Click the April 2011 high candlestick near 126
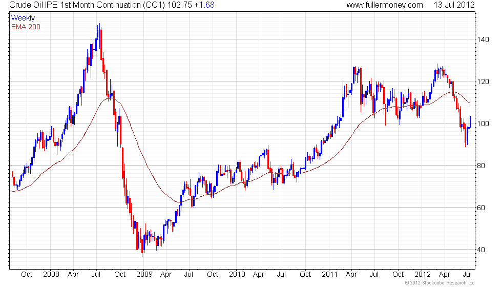 point(354,75)
